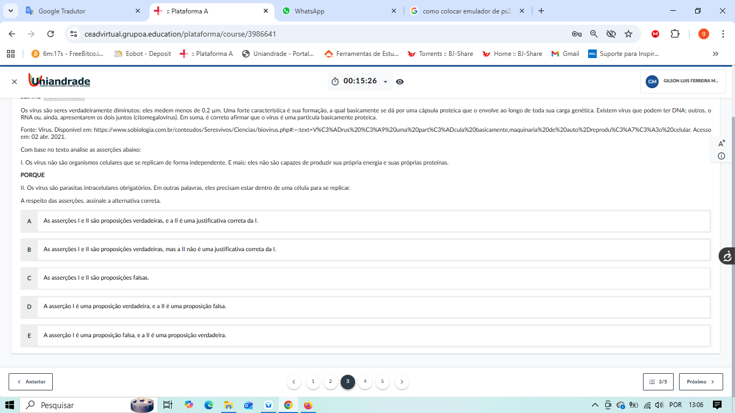This screenshot has width=735, height=413.
Task: Expand the hidden bookmarks overflow chevron
Action: (715, 54)
